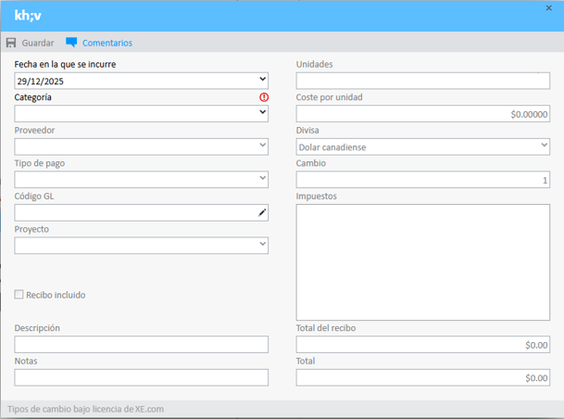Open the Proveedor dropdown

pyautogui.click(x=263, y=146)
